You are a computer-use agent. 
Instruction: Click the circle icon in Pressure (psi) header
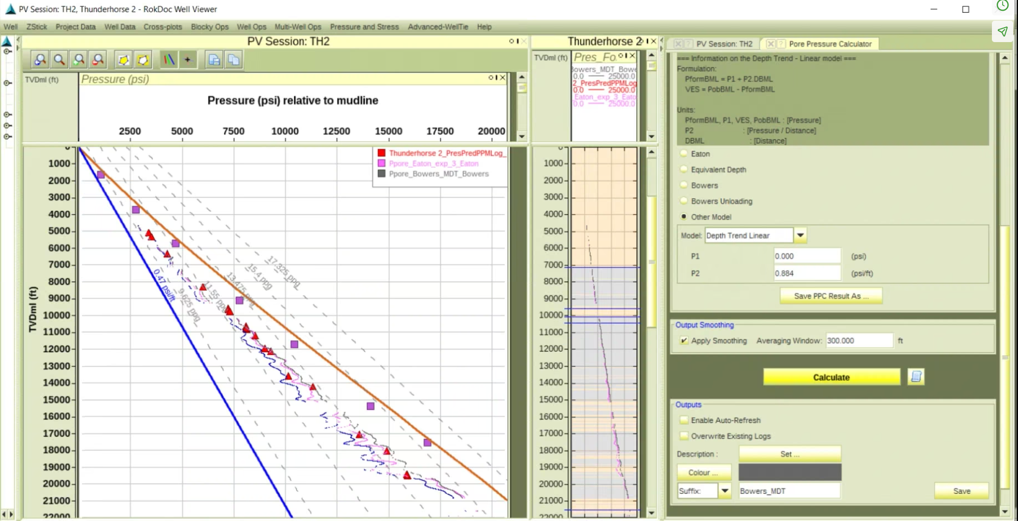(x=491, y=78)
